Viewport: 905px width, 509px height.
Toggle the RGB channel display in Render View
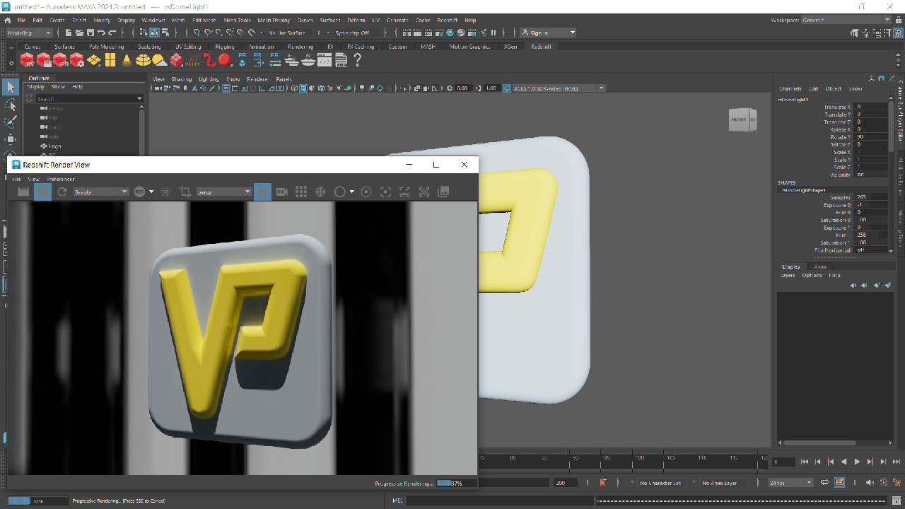139,192
